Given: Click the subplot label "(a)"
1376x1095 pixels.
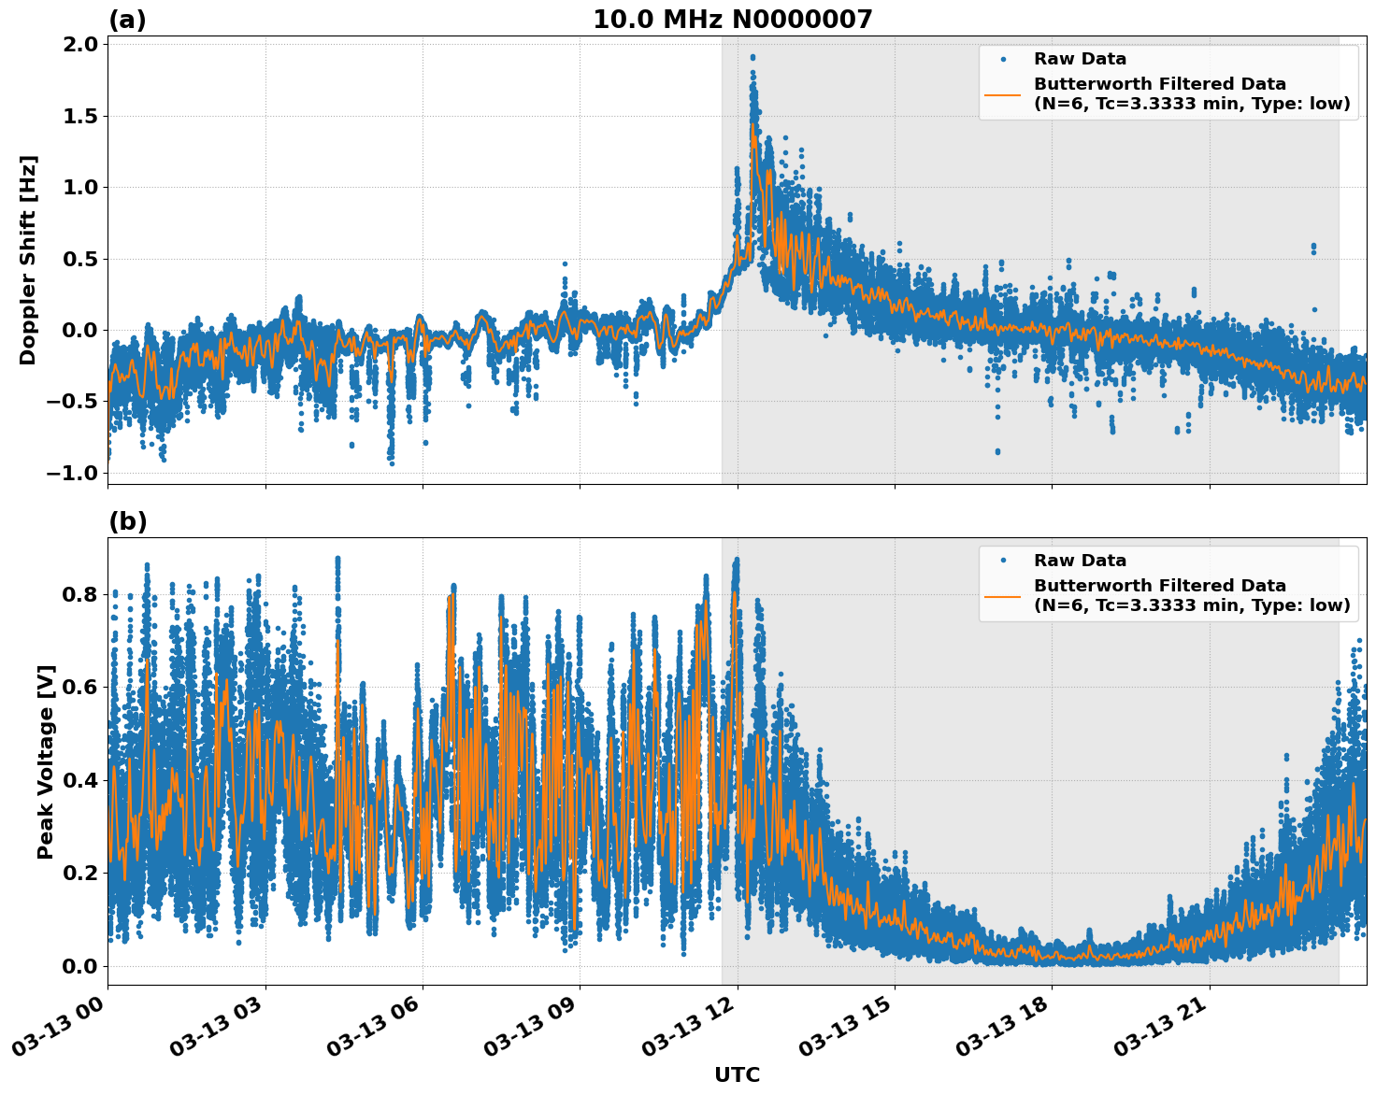Looking at the screenshot, I should tap(129, 18).
